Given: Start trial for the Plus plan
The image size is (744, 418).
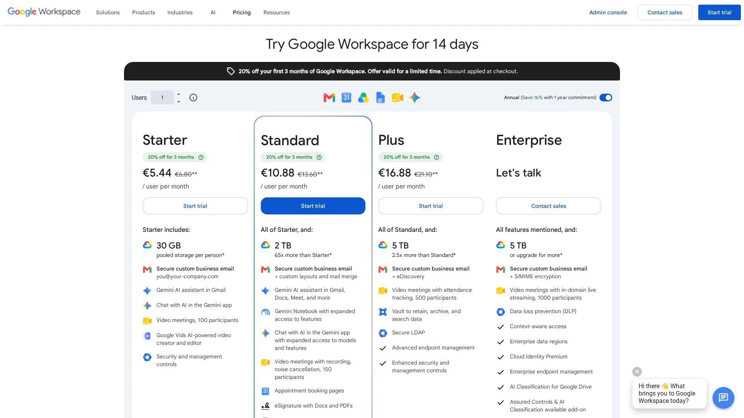Looking at the screenshot, I should coord(431,206).
